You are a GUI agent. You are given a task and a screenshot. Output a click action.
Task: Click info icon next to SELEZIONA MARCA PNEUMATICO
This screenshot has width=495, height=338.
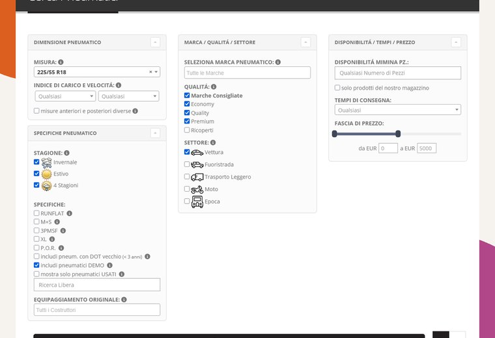click(x=278, y=62)
